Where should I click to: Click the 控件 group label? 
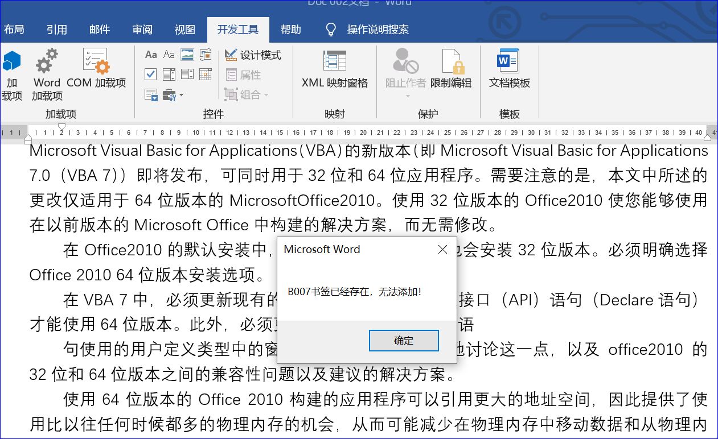pyautogui.click(x=214, y=114)
